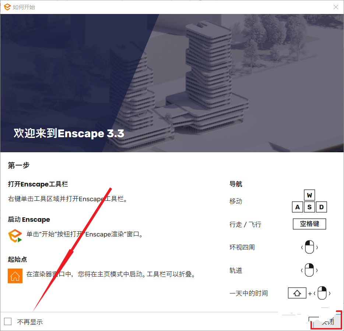Image resolution: width=344 pixels, height=331 pixels.
Task: Click the mouse icon beside 轨道
Action: coord(309,270)
